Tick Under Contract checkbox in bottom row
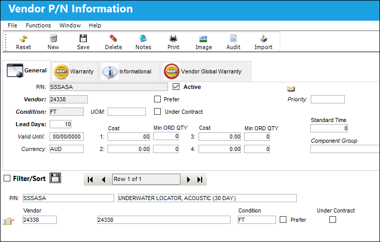The width and height of the screenshot is (380, 242). (x=332, y=220)
